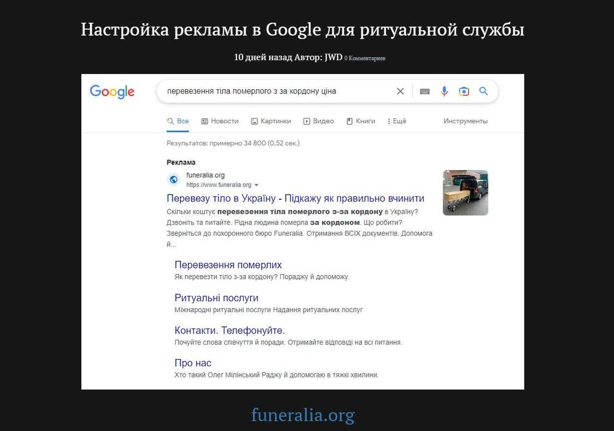Image resolution: width=614 pixels, height=431 pixels.
Task: Open Инструменты search tools
Action: click(466, 121)
